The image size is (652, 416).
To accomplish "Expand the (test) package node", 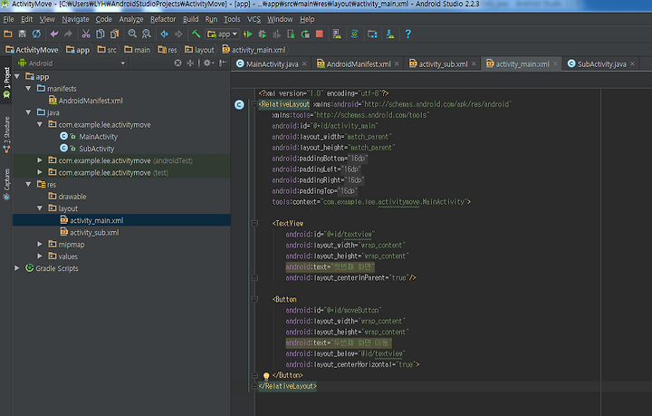I will [40, 172].
